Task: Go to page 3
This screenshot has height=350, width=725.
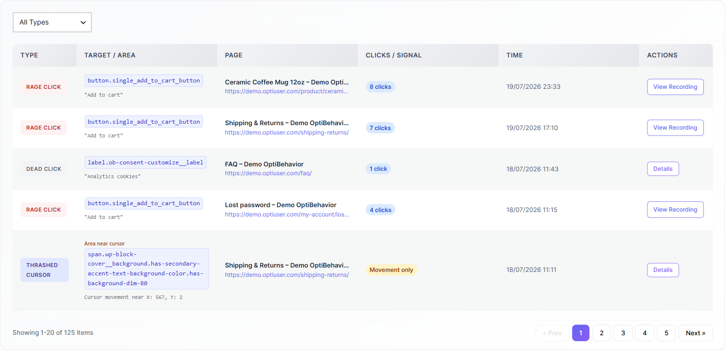Action: [623, 333]
